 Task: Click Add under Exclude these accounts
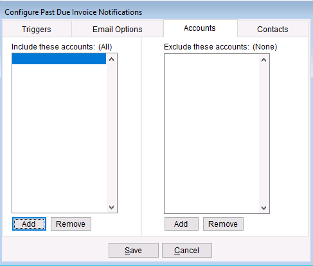(x=181, y=224)
